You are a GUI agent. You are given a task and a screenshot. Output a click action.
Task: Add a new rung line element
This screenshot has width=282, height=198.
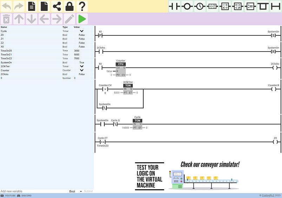276,6
